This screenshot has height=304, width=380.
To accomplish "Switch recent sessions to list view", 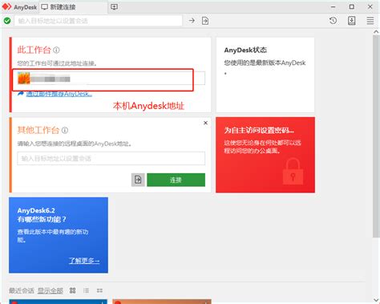I will tap(86, 290).
